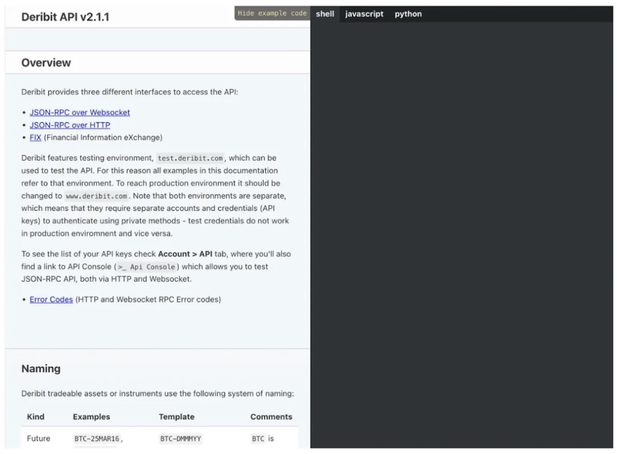
Task: Click the BTC code in Comments column
Action: tap(257, 438)
